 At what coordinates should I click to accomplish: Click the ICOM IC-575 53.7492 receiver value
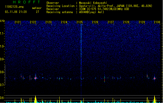104,9
